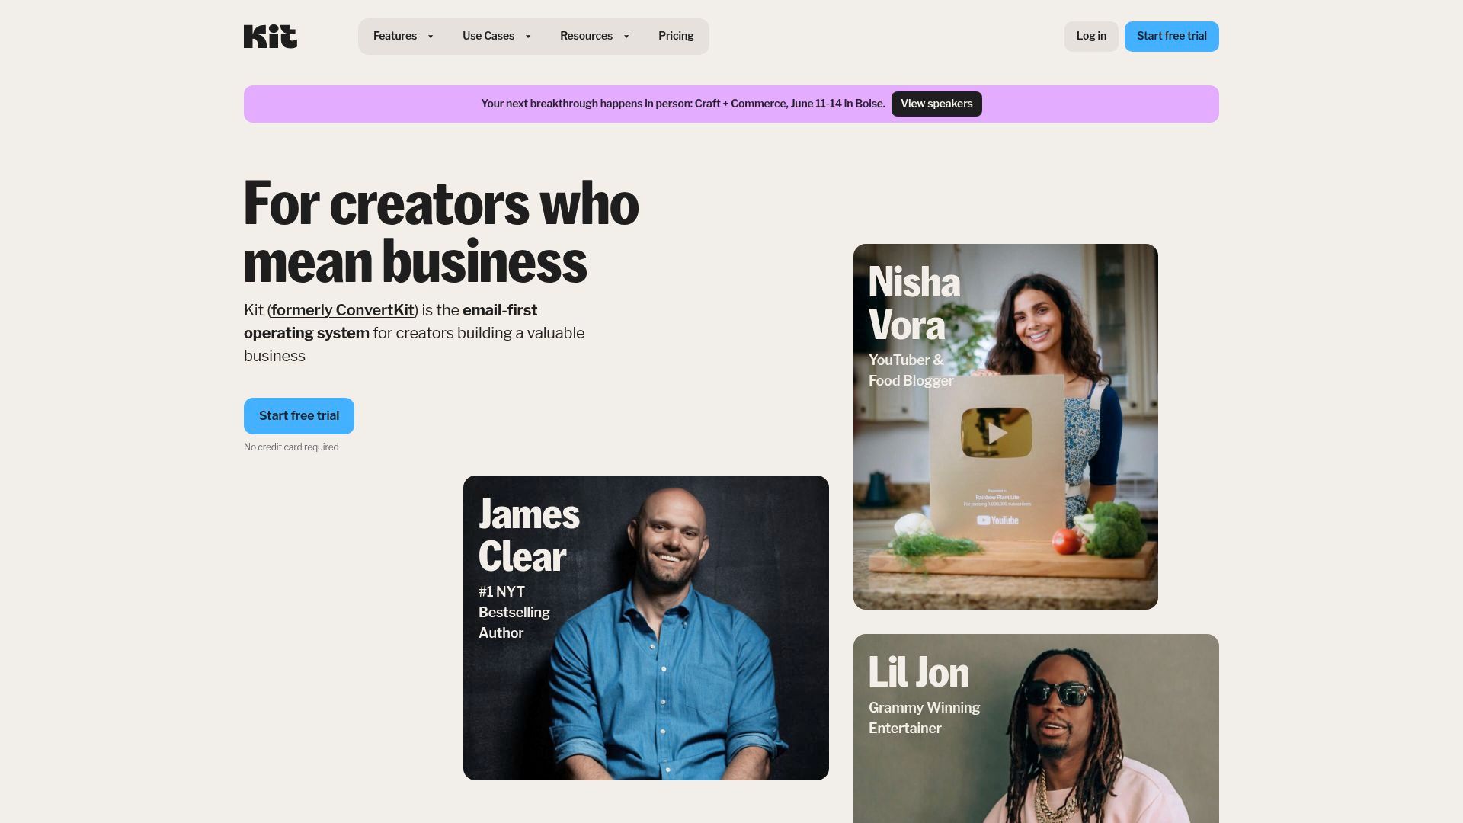
Task: Click the Kit logo in the header
Action: pos(271,37)
